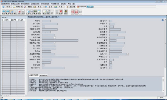167x100 pixels.
Task: Click the orange logo banner in the toolbar
Action: tap(82, 7)
